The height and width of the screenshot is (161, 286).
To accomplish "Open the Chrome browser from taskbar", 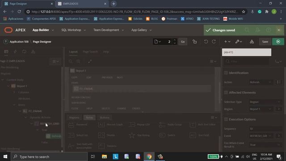I will click(149, 157).
